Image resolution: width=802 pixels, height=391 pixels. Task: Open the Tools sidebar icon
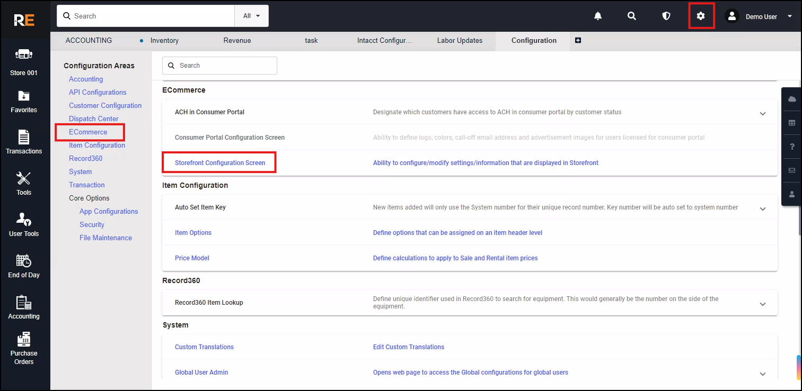[x=24, y=184]
